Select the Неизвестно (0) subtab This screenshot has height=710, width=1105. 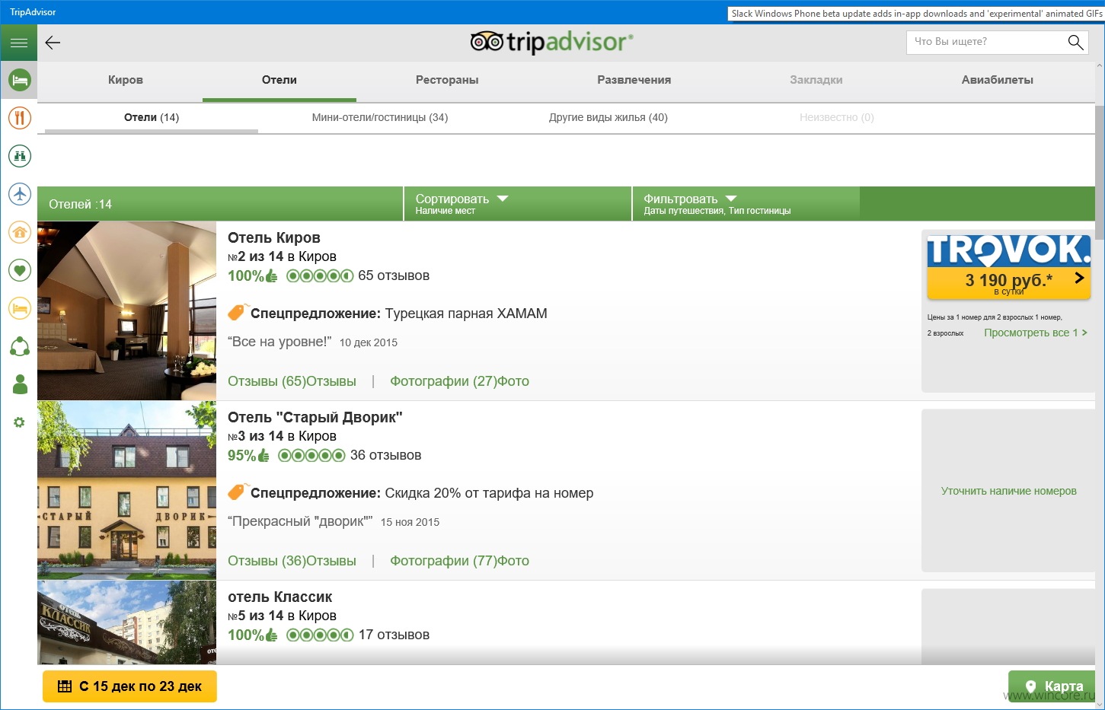[x=837, y=117]
